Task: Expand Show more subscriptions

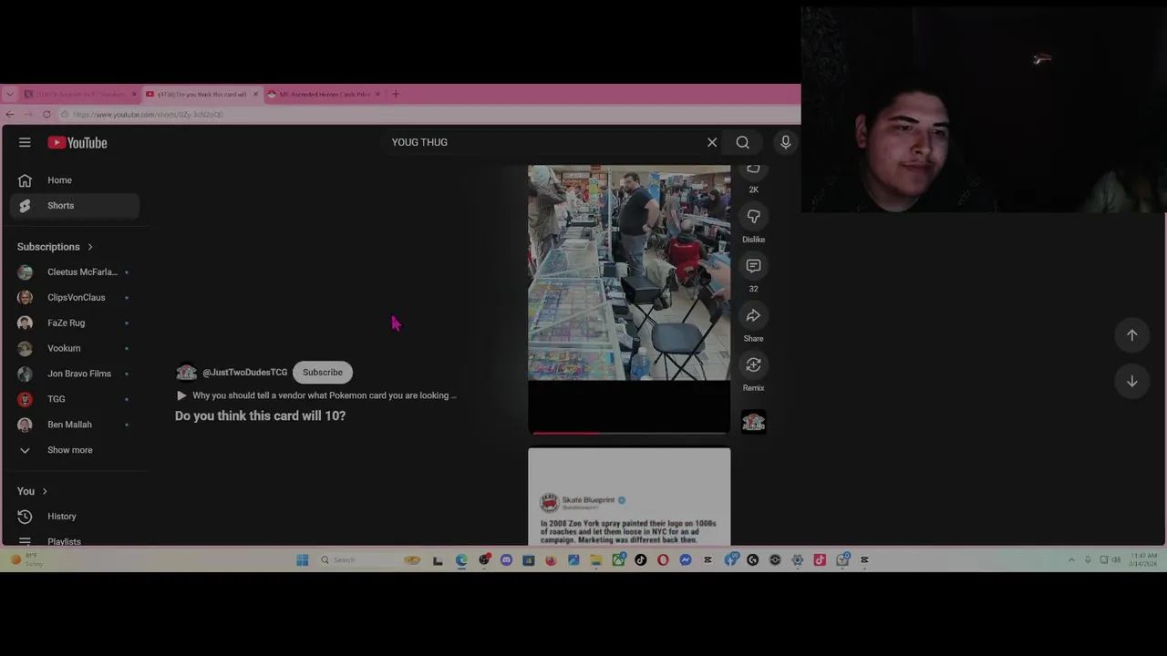Action: click(75, 450)
